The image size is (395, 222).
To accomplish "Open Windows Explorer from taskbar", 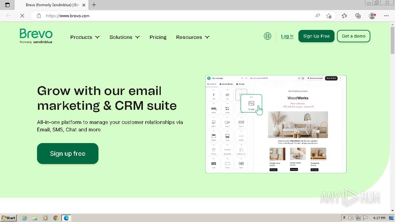I will click(35, 218).
